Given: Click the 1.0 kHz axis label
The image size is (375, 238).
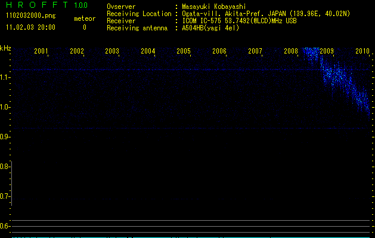Looking at the screenshot, I should pos(5,107).
